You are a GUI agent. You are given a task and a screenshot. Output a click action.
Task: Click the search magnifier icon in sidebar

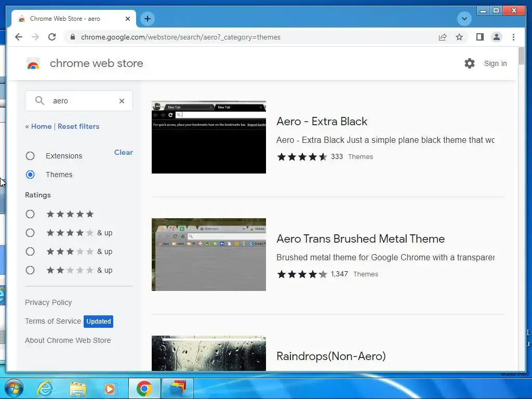[39, 101]
